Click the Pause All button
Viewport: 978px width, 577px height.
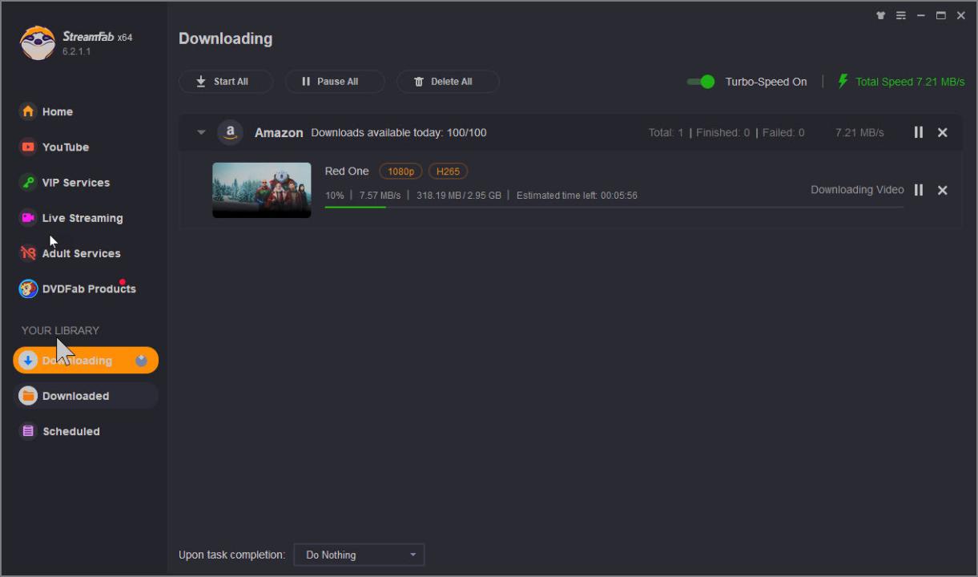tap(335, 82)
